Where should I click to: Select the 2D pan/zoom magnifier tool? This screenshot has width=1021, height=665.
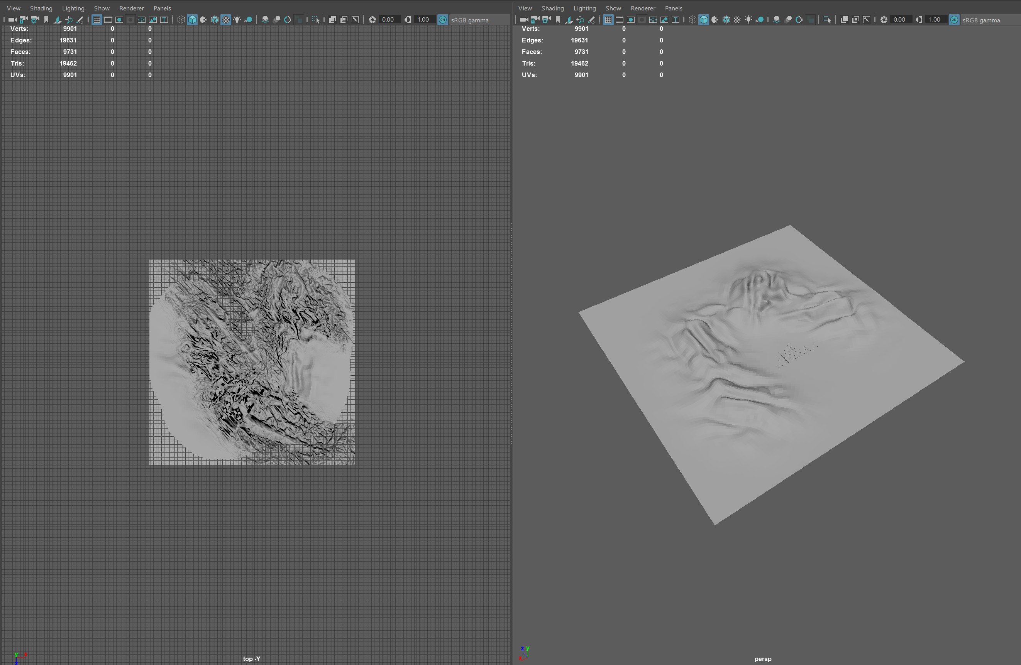(69, 20)
